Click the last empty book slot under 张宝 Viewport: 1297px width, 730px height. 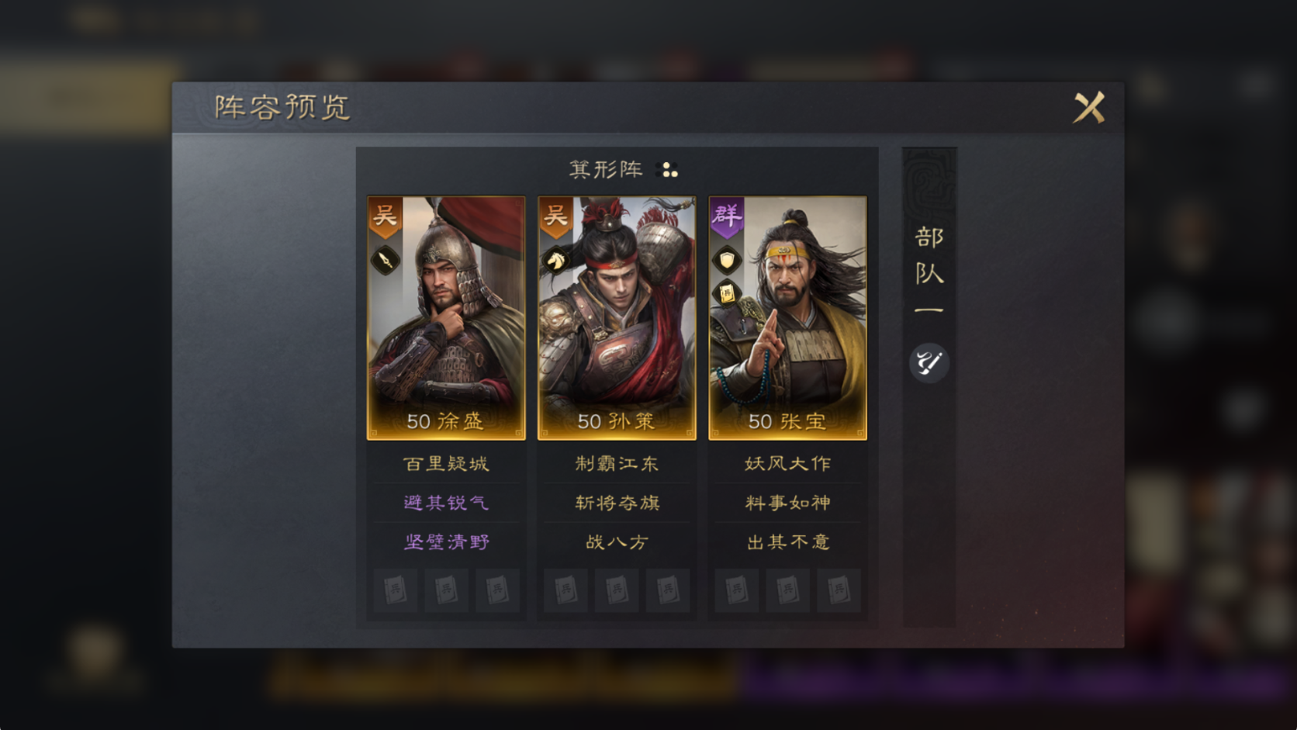pyautogui.click(x=839, y=590)
